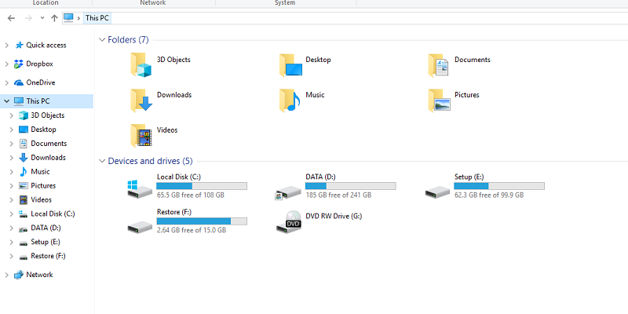The height and width of the screenshot is (314, 628).
Task: Select Dropbox in the sidebar
Action: (39, 64)
